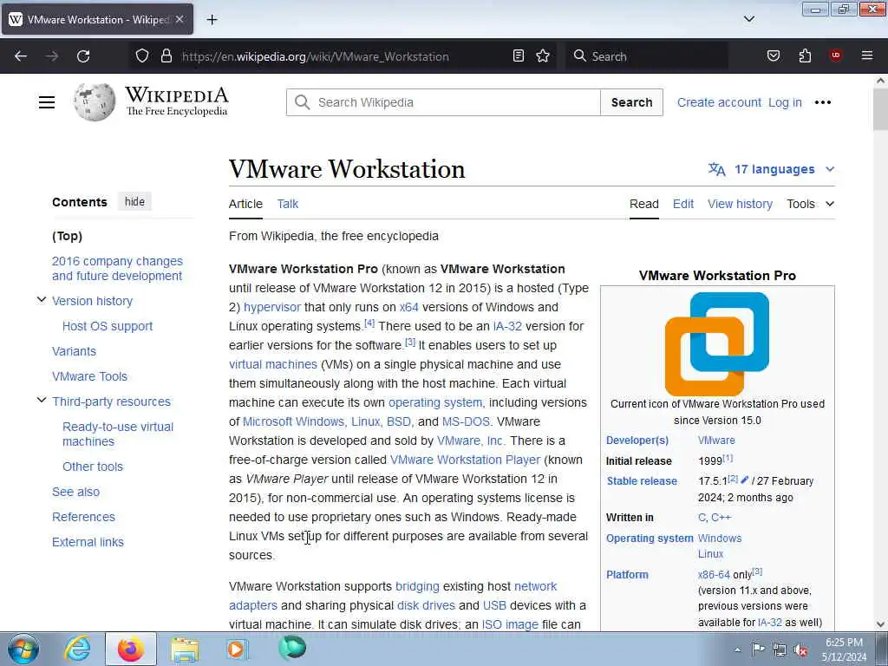Open the hypervisor article link
Screen dimensions: 888x666
pos(271,307)
